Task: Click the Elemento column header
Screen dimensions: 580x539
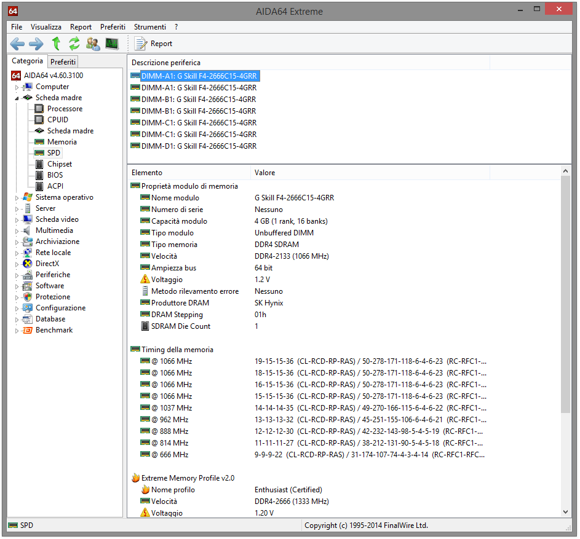Action: click(189, 173)
